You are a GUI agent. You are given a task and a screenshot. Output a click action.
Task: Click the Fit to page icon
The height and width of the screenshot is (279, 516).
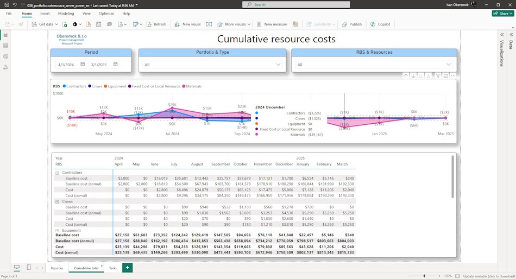457,276
